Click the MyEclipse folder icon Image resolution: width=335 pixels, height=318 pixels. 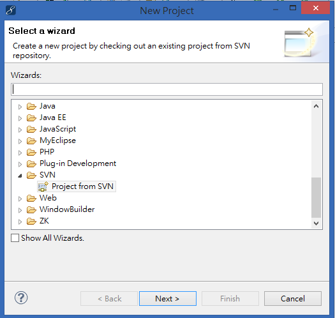[31, 141]
